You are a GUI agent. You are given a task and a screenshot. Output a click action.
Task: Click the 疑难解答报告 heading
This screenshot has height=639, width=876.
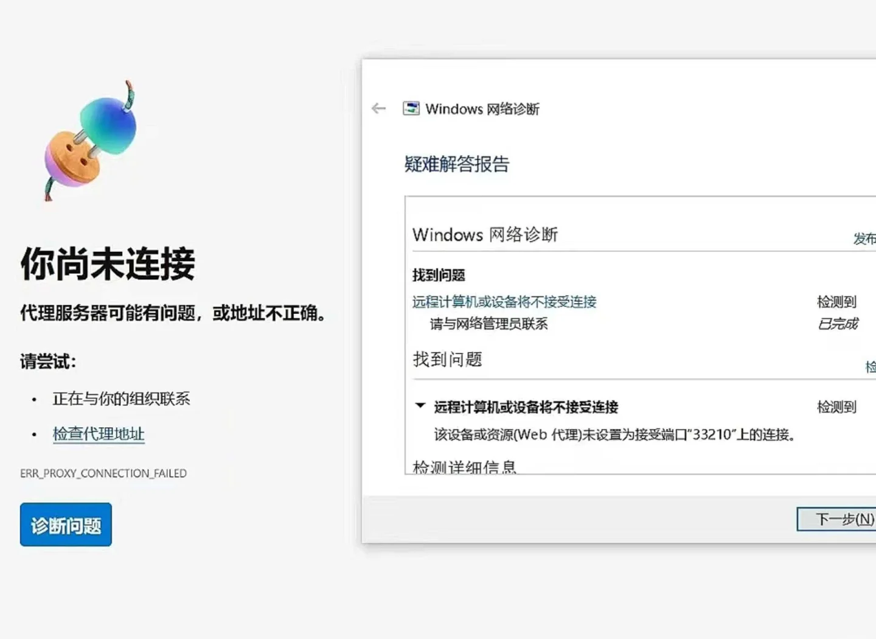pyautogui.click(x=457, y=164)
